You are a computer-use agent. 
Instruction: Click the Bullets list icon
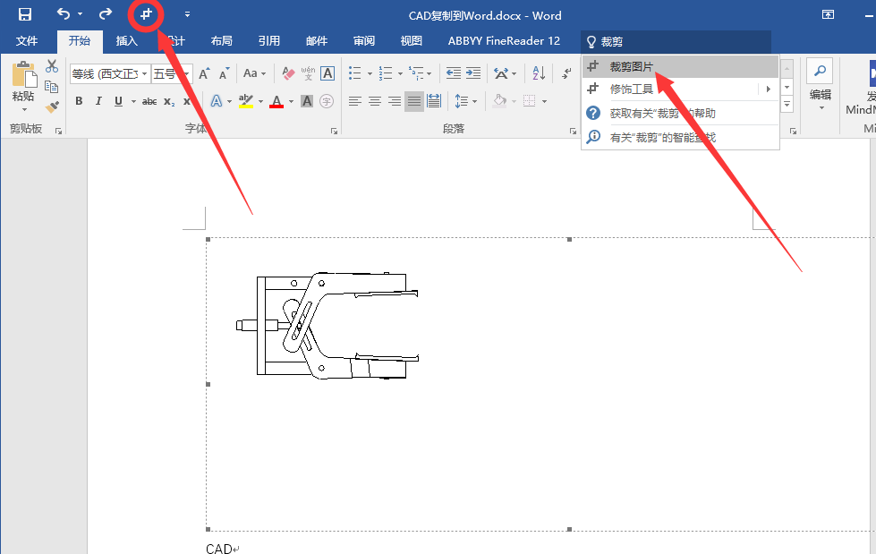click(354, 73)
